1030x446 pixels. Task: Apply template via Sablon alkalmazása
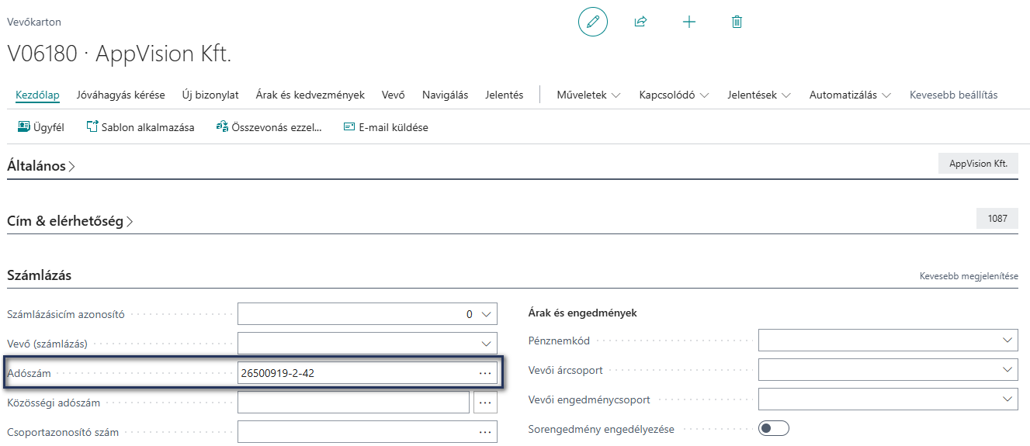click(x=140, y=127)
